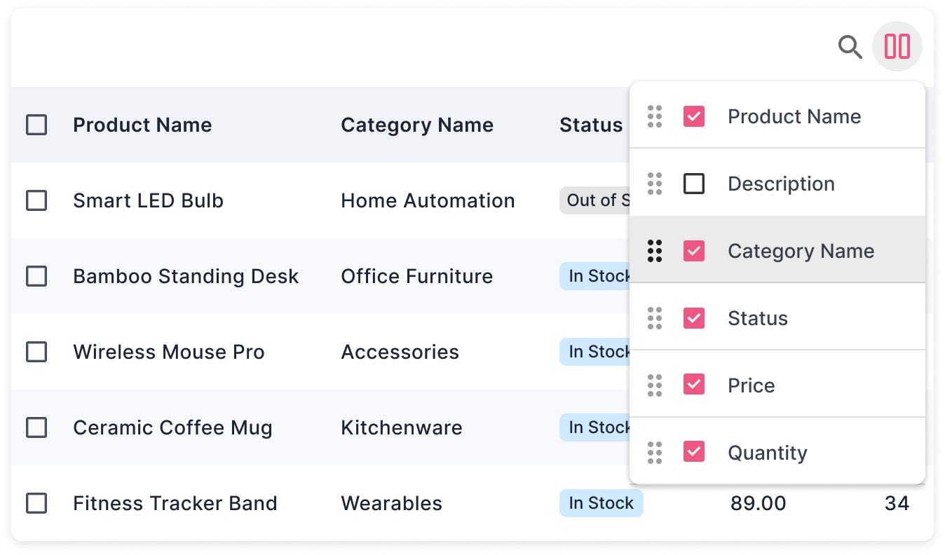Click the quantity value 34
Image resolution: width=945 pixels, height=555 pixels.
click(897, 503)
